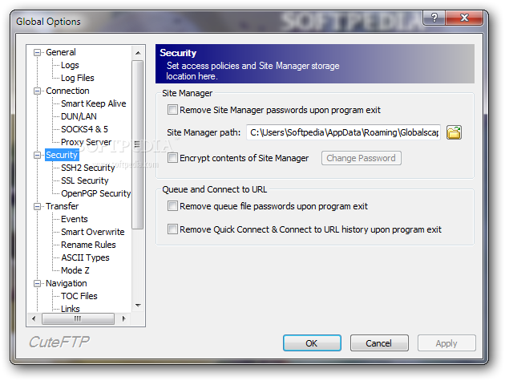Select DUN/LAN settings

point(79,116)
